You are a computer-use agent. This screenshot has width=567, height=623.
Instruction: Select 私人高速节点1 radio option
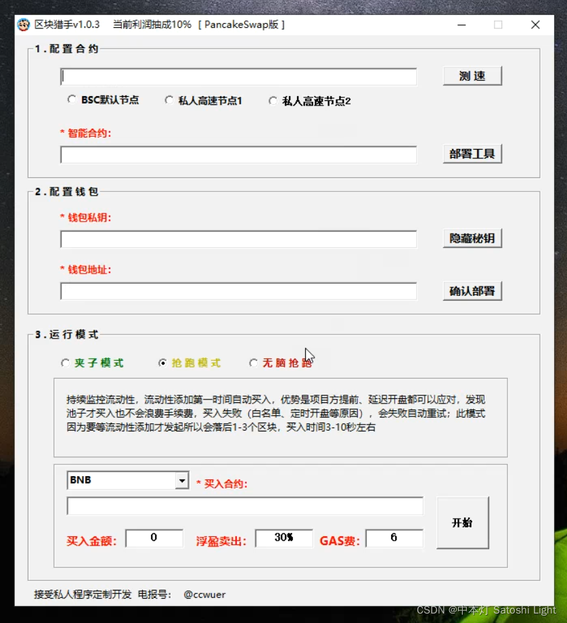169,100
